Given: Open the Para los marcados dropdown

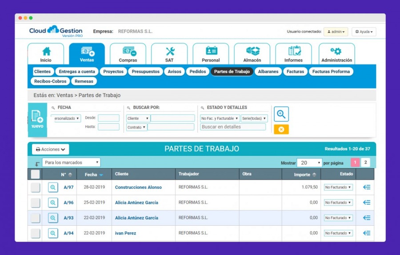Looking at the screenshot, I should click(x=71, y=162).
